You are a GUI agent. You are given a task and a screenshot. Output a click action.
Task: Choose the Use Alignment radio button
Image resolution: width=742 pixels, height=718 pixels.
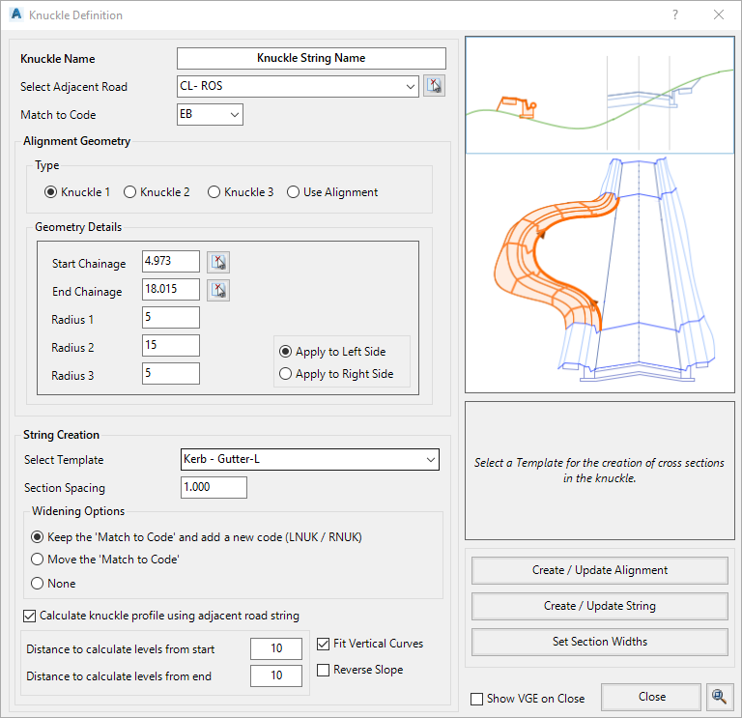(294, 191)
